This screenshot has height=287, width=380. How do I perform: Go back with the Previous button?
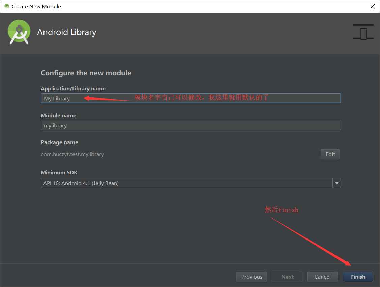click(x=252, y=277)
